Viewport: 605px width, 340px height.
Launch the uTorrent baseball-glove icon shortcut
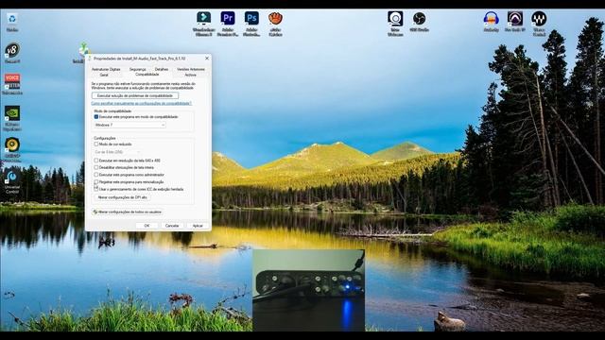pyautogui.click(x=275, y=24)
